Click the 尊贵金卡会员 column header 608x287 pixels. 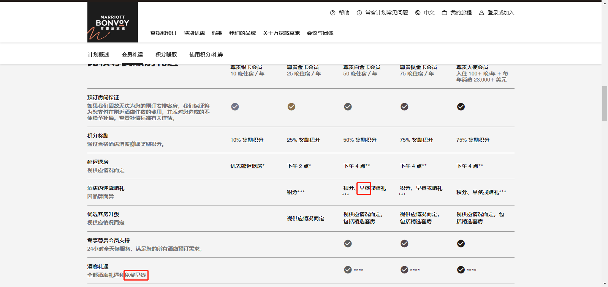click(303, 67)
